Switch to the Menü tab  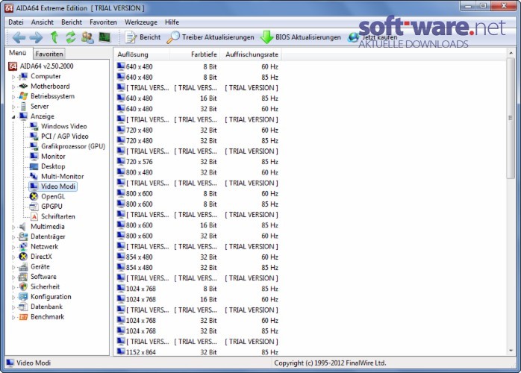[x=18, y=53]
